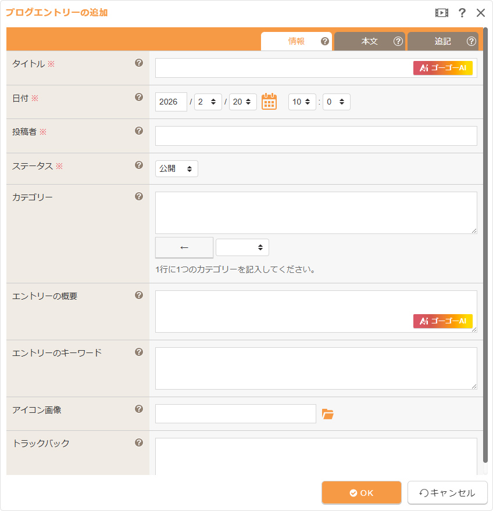This screenshot has width=493, height=511.
Task: Open the hour dropdown showing 10
Action: (302, 102)
